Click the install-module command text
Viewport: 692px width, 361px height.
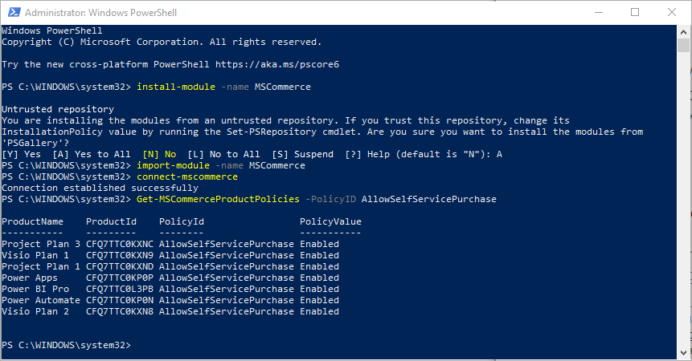pos(176,87)
